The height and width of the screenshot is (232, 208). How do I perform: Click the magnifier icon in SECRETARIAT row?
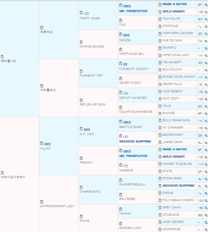pos(206,136)
